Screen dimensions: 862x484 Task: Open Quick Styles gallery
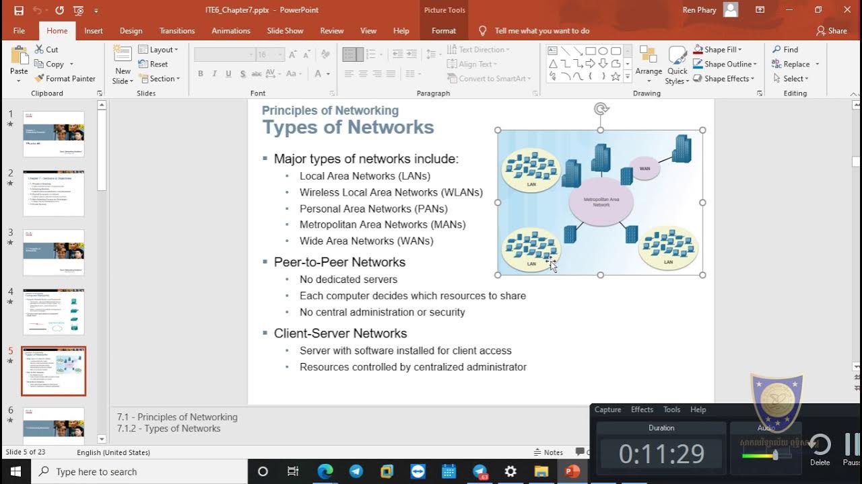677,65
